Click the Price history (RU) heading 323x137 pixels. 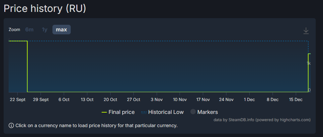[x=45, y=8]
